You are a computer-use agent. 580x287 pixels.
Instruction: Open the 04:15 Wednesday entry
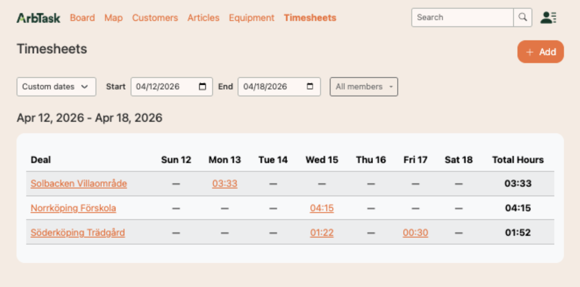click(x=322, y=208)
